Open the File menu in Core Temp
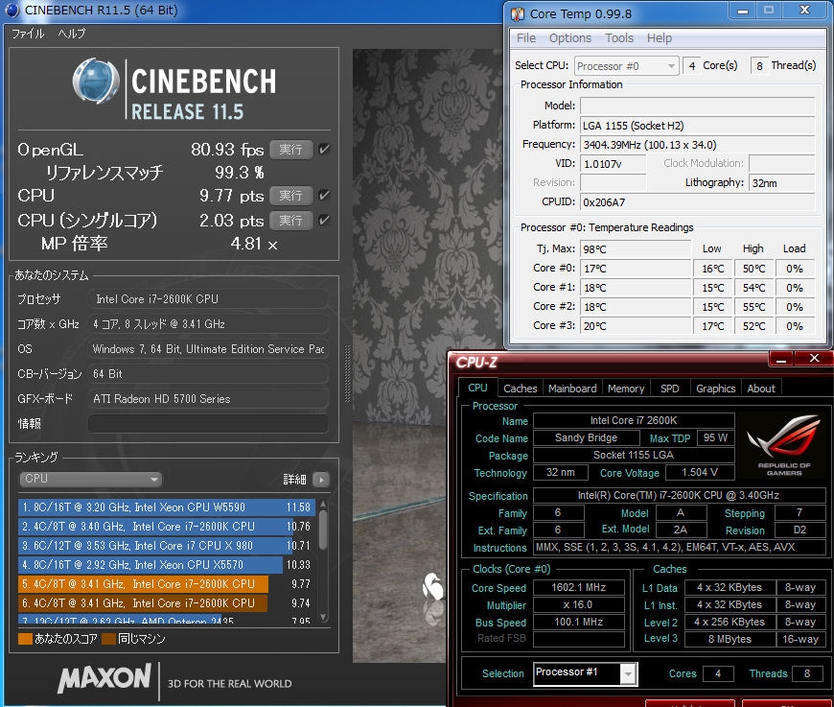 click(526, 38)
